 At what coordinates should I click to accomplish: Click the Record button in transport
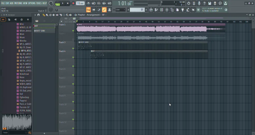[x=73, y=3]
